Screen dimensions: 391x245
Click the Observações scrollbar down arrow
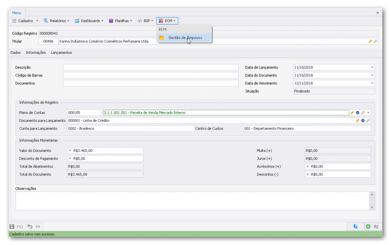[x=372, y=207]
